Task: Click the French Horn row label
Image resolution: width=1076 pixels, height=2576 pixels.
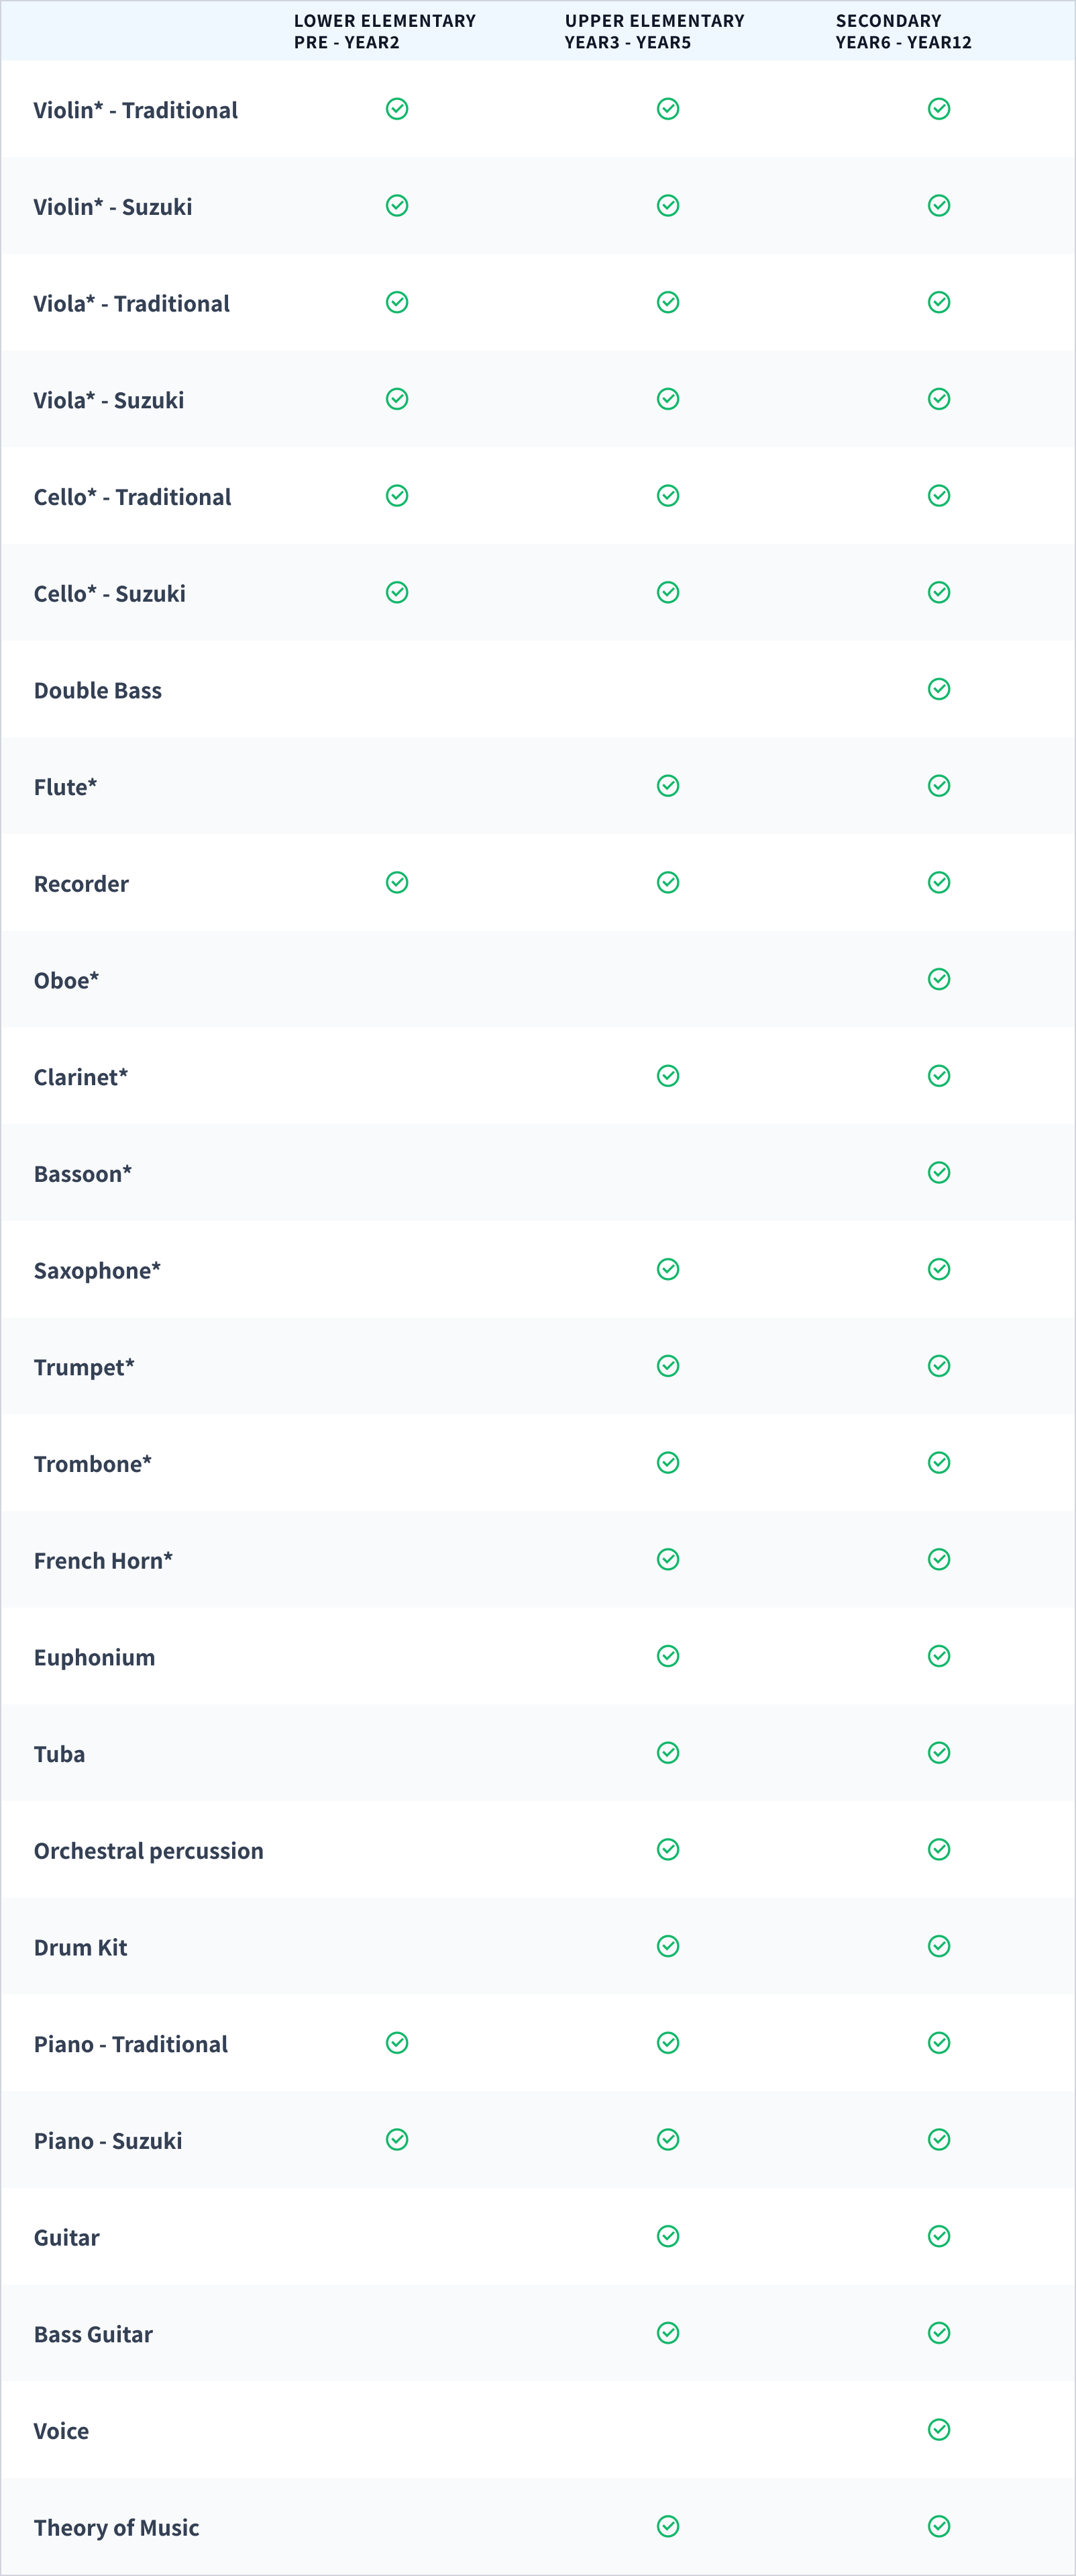Action: click(x=103, y=1561)
